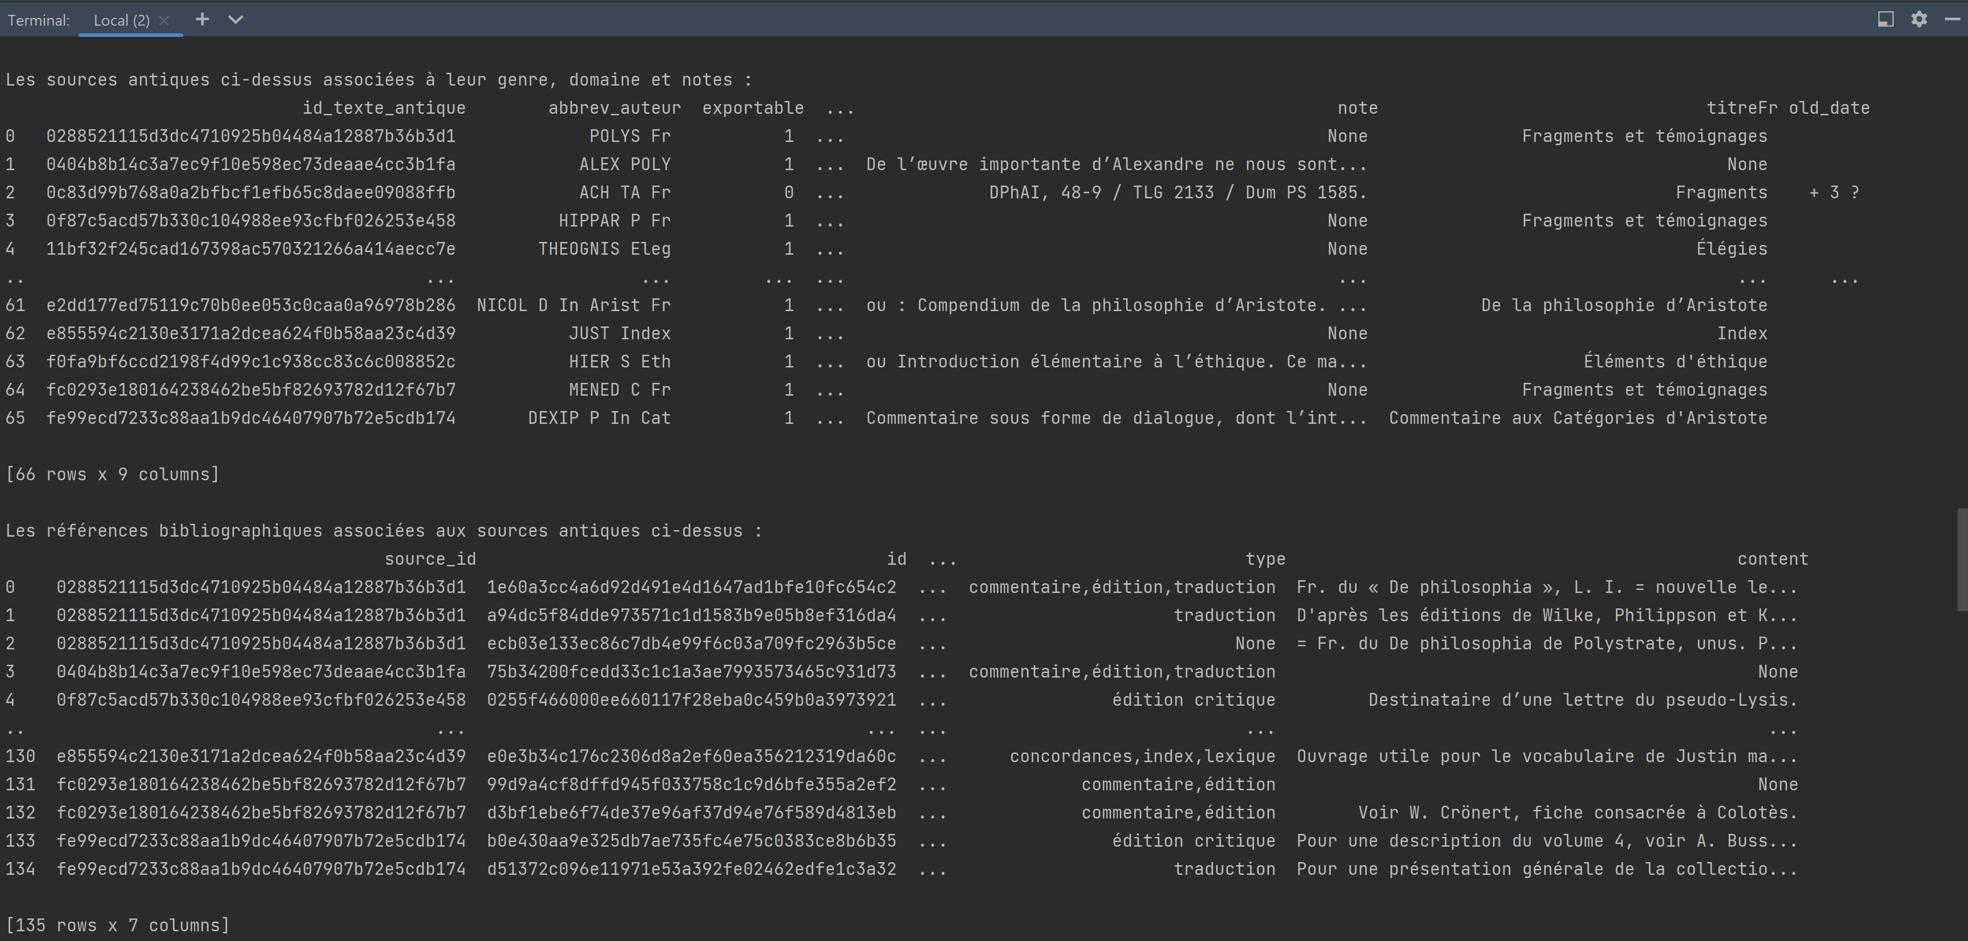Click the 'Les sources antiques ci-dessus' heading line
The height and width of the screenshot is (941, 1968).
pos(379,80)
